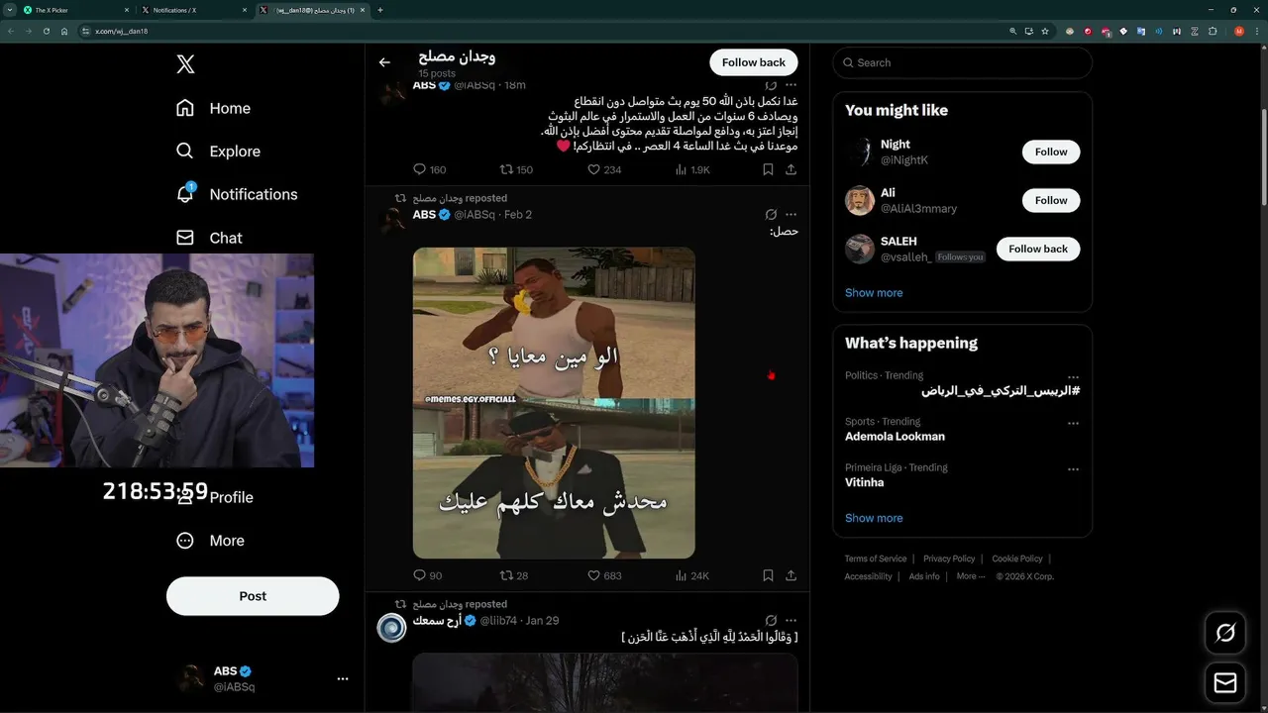Image resolution: width=1268 pixels, height=713 pixels.
Task: Open options for Ademola Lookman trend
Action: point(1073,424)
